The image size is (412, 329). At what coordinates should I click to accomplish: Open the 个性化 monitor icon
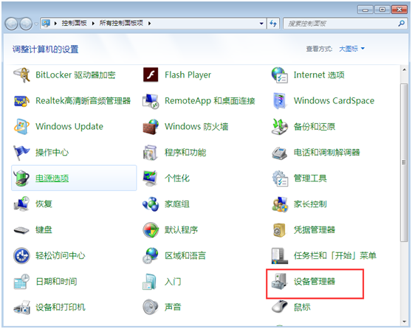(x=151, y=179)
